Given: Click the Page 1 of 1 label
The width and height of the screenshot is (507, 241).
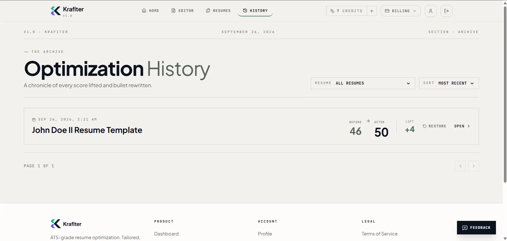Looking at the screenshot, I should point(39,166).
